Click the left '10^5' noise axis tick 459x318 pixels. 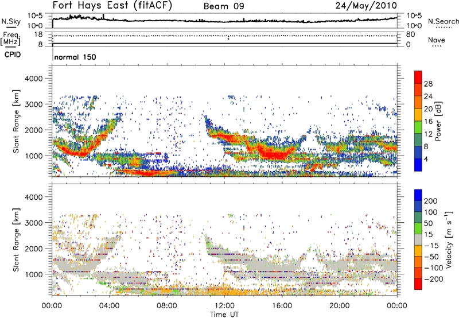[35, 16]
